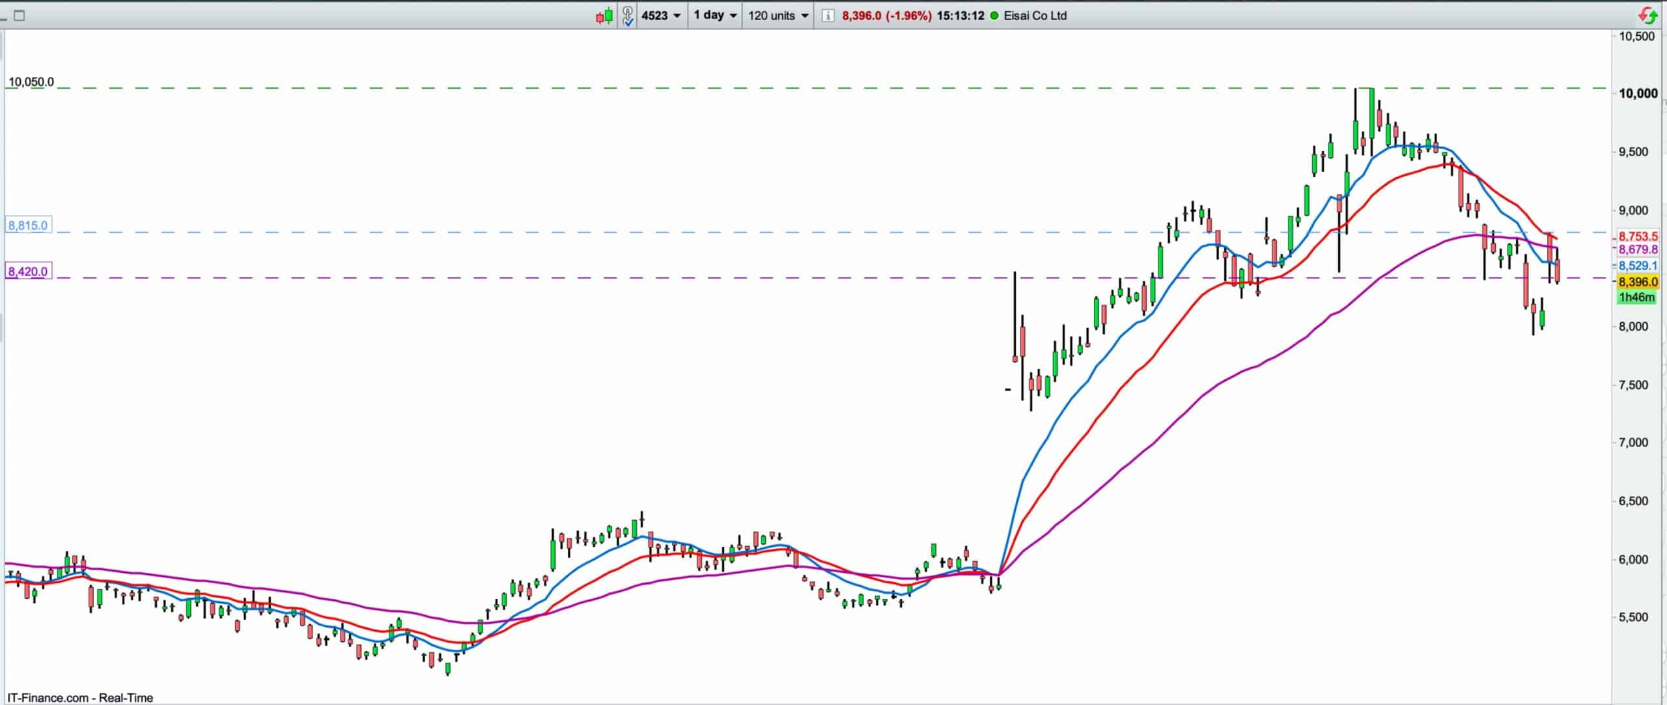The image size is (1667, 705).
Task: Click the magenta 8,679.8 moving average label
Action: pos(1638,249)
